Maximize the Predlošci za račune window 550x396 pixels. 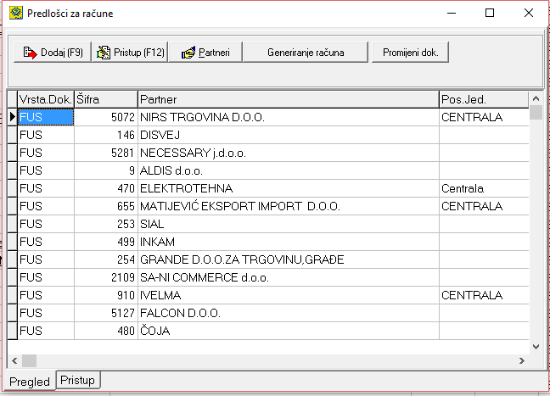coord(490,13)
